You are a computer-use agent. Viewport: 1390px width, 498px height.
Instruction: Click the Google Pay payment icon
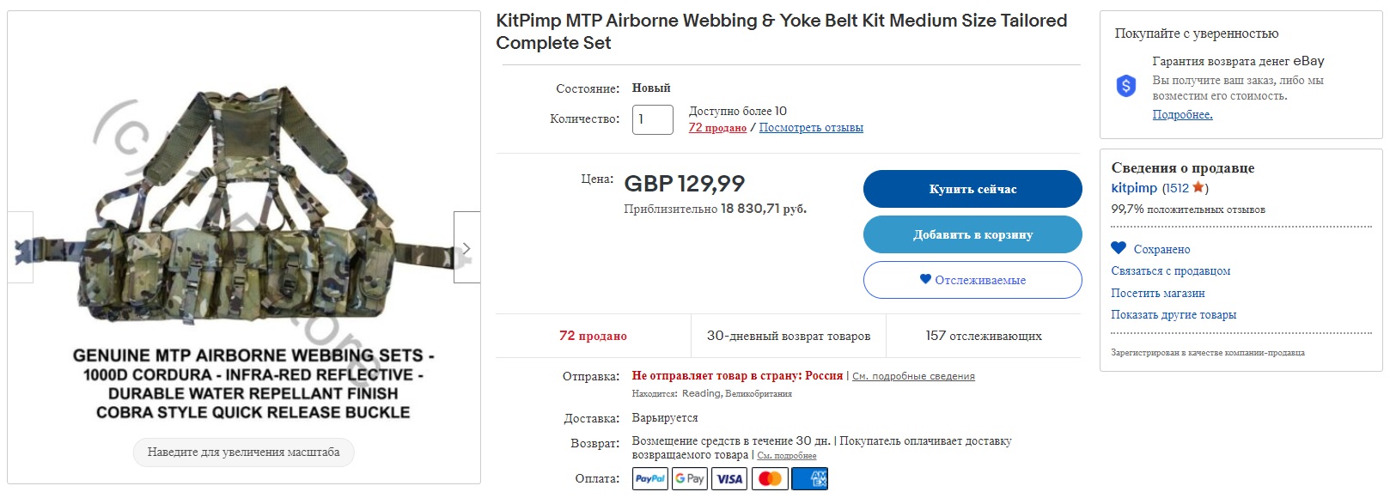point(690,478)
